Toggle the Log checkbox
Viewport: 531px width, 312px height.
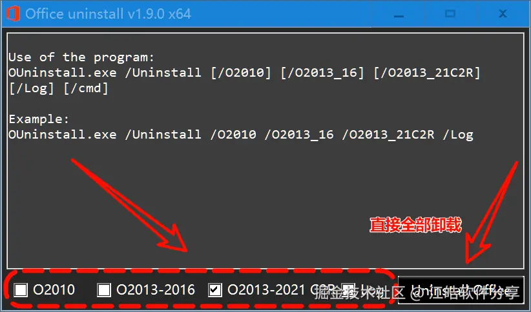348,290
